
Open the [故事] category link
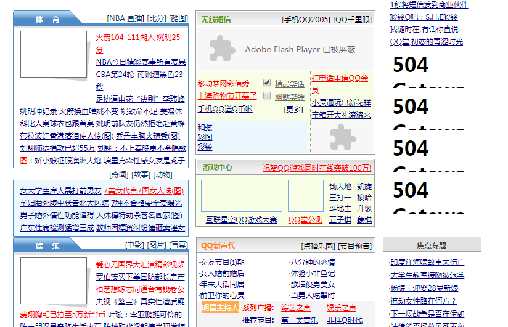click(x=141, y=175)
